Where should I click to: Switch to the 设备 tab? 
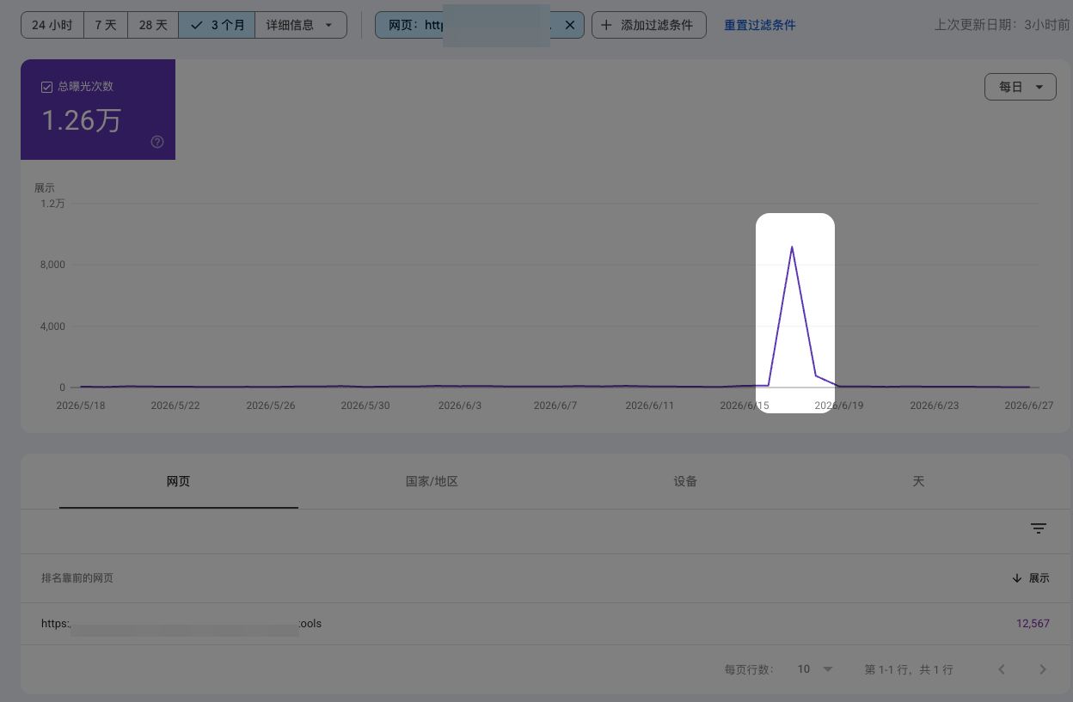(685, 481)
